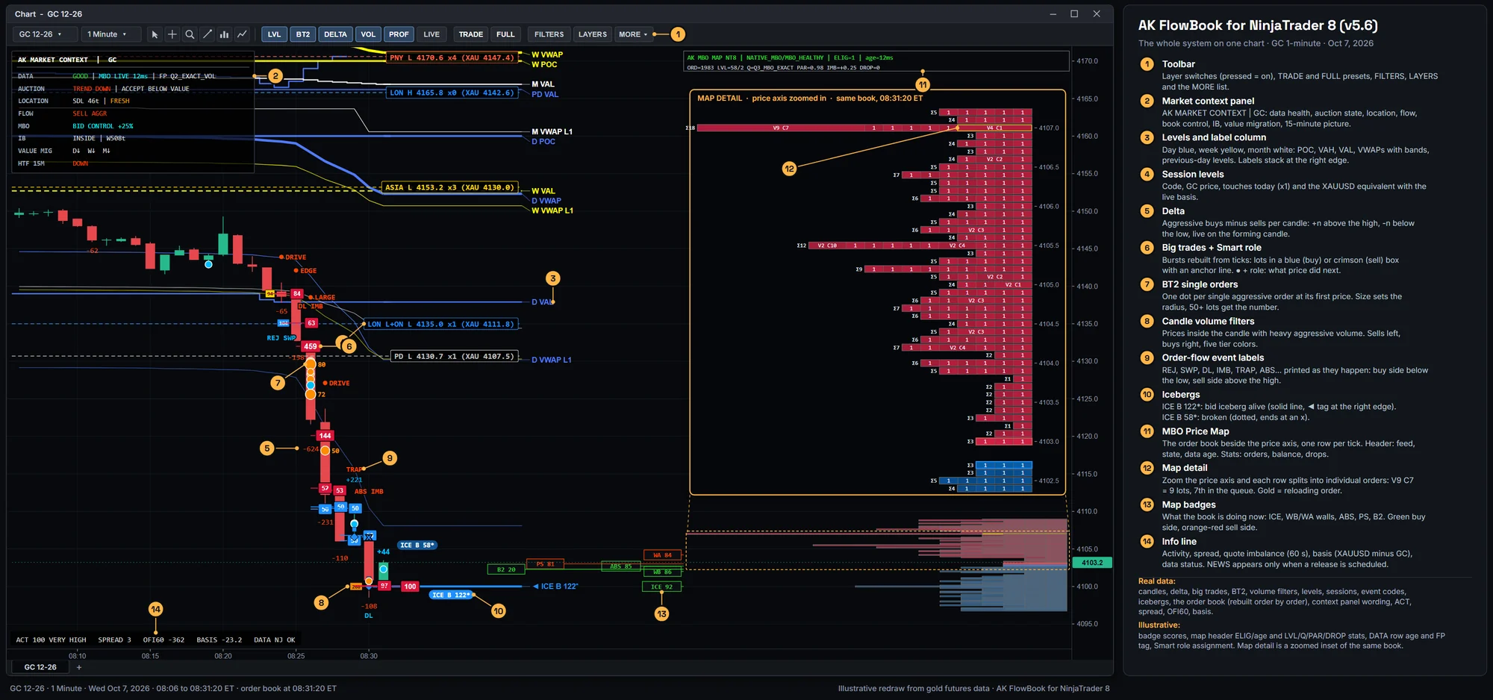Viewport: 1493px width, 700px height.
Task: Toggle the LVL layer switch
Action: coord(274,34)
